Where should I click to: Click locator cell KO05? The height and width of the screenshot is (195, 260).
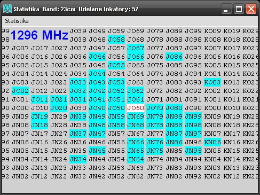tap(212, 65)
